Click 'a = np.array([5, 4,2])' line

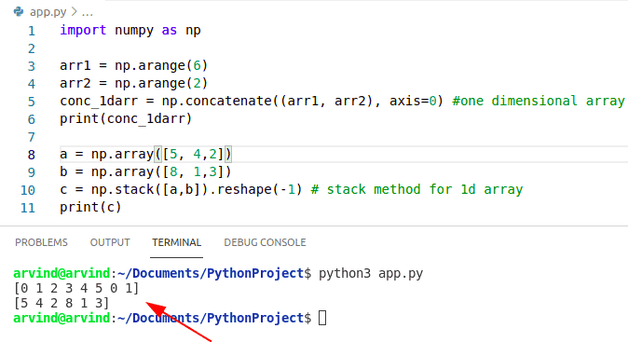(x=145, y=154)
